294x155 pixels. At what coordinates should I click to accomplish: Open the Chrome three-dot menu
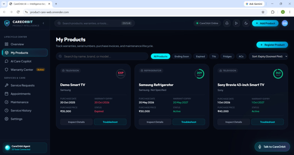tap(290, 12)
